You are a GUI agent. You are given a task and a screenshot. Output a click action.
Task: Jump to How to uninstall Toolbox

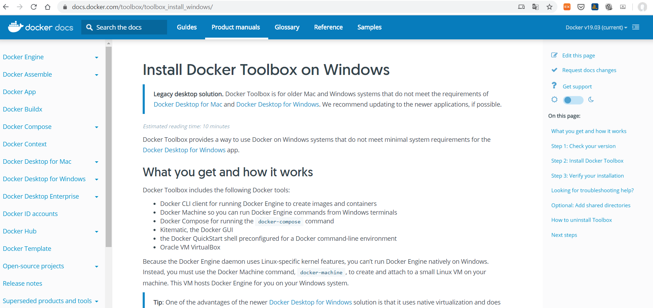(581, 220)
